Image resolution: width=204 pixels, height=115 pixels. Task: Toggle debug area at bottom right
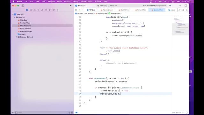pos(187,112)
